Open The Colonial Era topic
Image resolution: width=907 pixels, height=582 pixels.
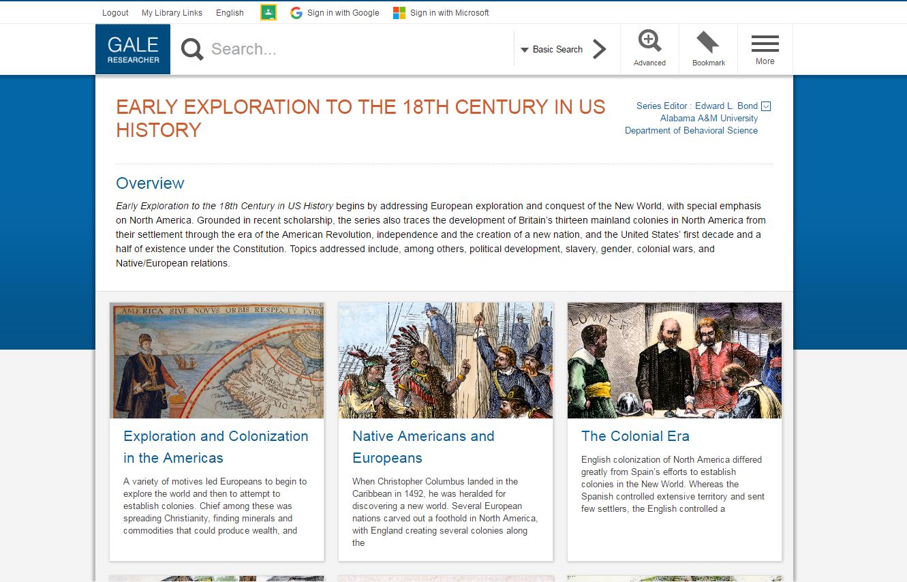tap(635, 436)
